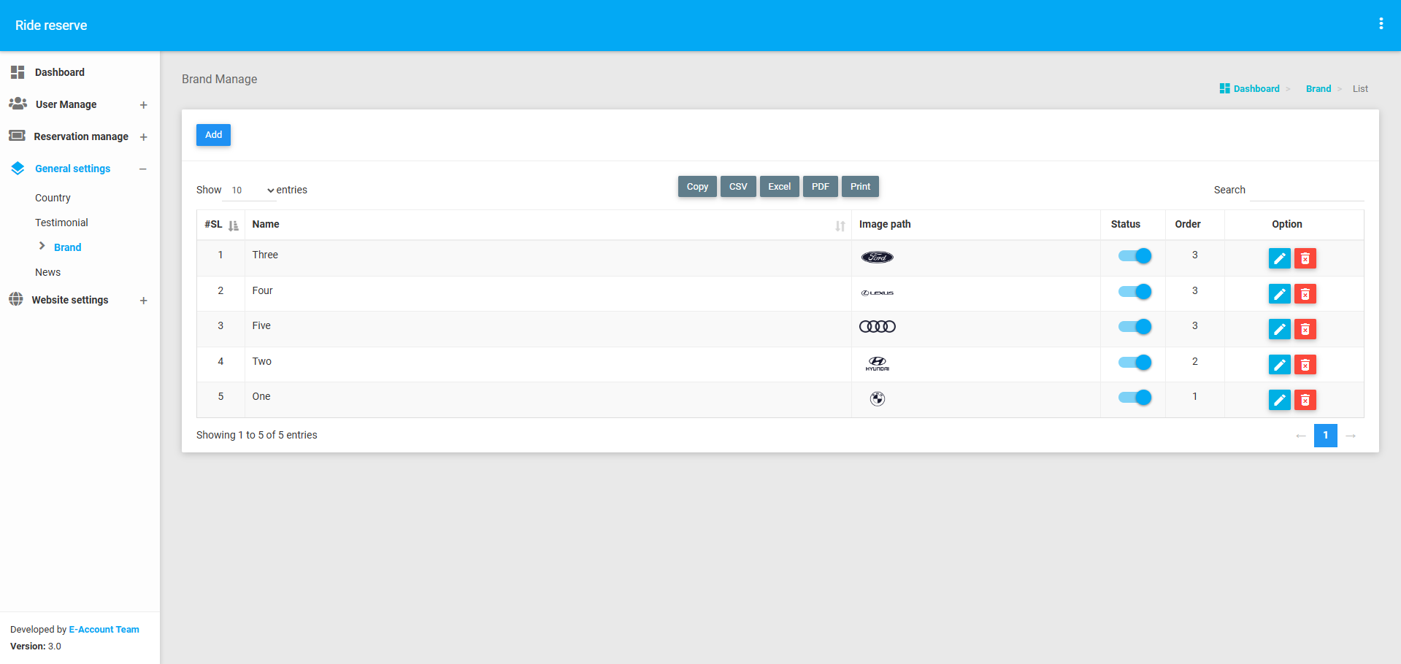Click the edit pencil icon for brand Three

pos(1279,258)
